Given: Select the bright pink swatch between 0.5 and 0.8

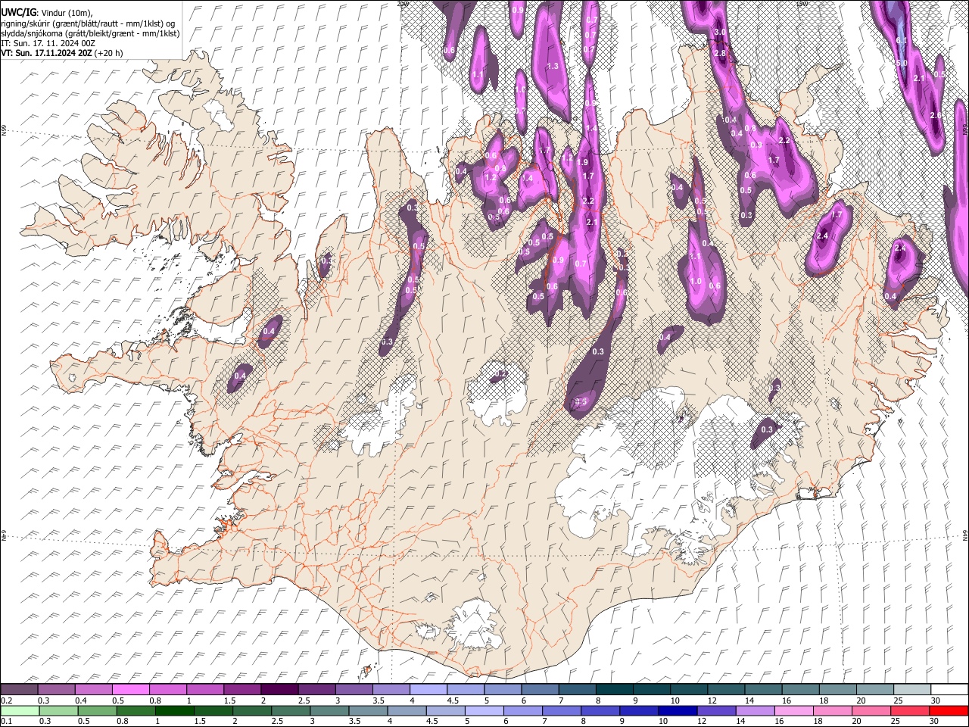Looking at the screenshot, I should point(130,689).
